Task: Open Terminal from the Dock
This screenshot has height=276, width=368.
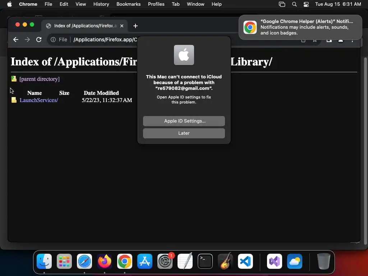Action: pos(205,261)
